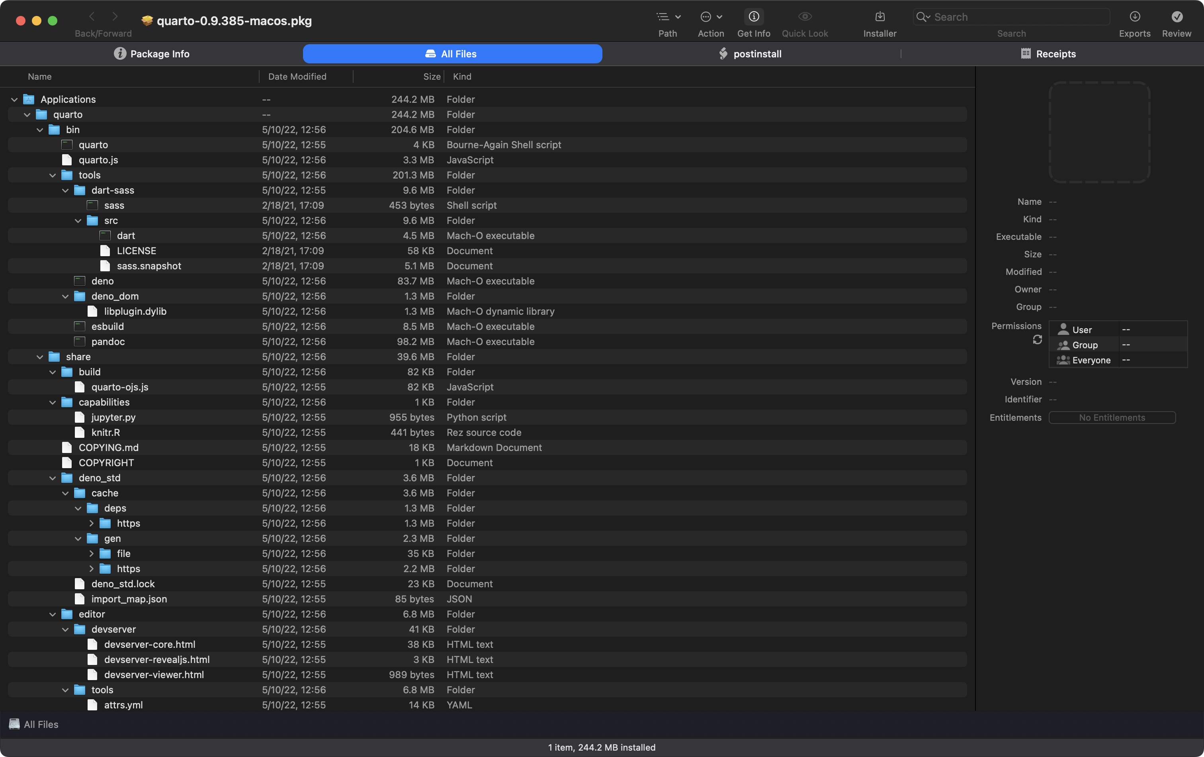Collapse the deno_std folder

coord(53,479)
